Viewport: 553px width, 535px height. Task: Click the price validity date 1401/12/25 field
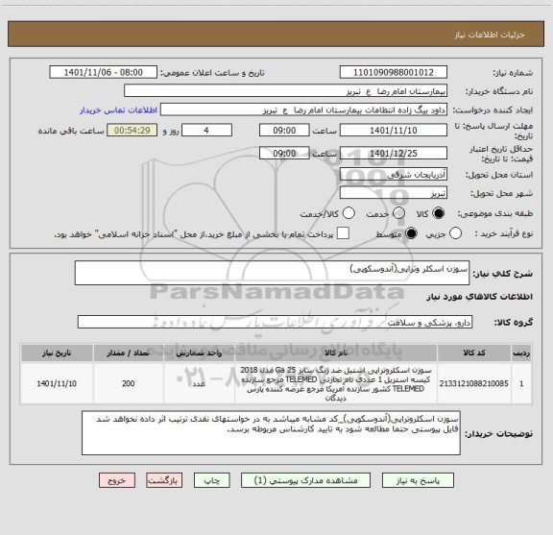click(x=394, y=153)
